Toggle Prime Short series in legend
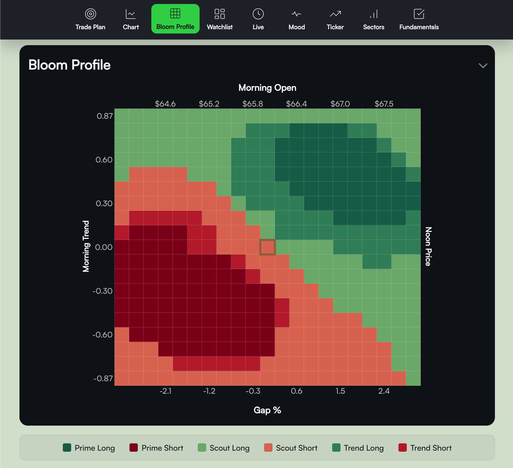Screen dimensions: 513x468 (x=134, y=448)
